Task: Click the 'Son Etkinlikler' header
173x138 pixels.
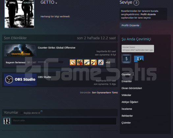Action: [x=15, y=38]
